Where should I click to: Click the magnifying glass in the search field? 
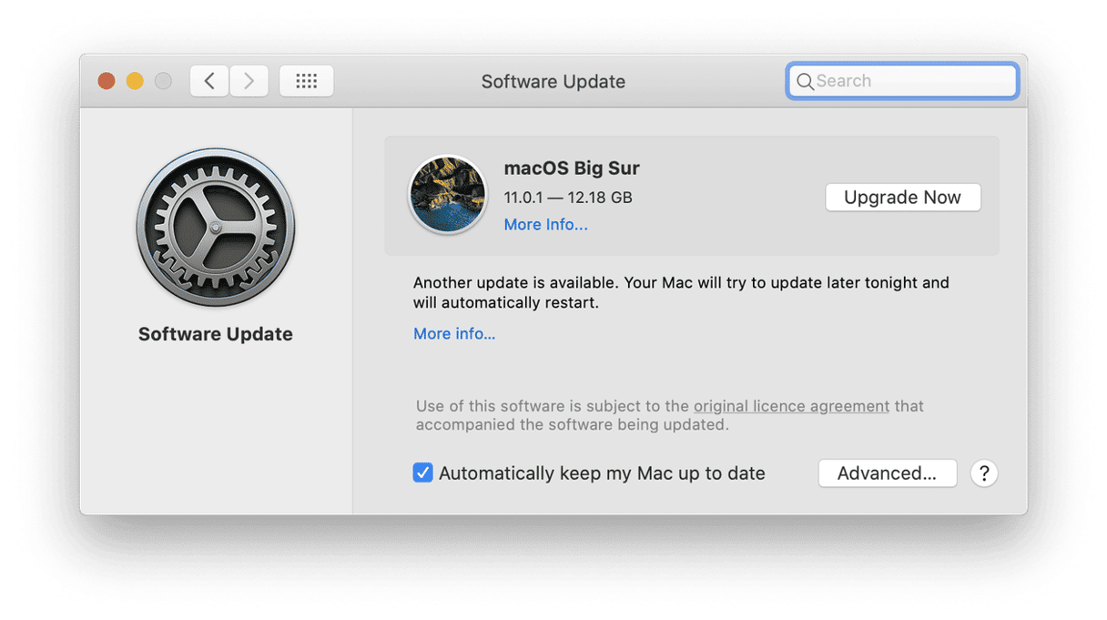805,81
